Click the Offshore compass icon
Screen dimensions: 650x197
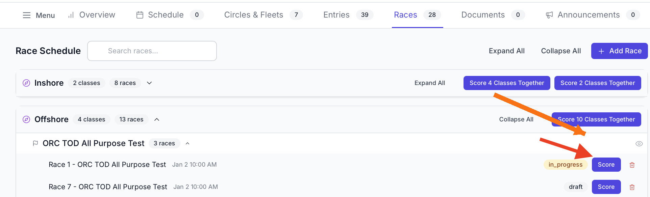(x=26, y=119)
